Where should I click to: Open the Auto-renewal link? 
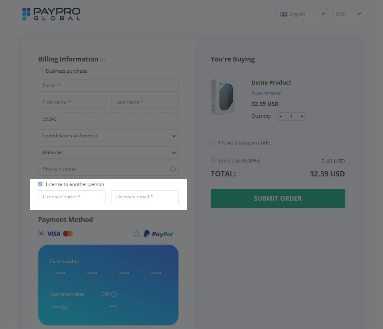click(266, 93)
